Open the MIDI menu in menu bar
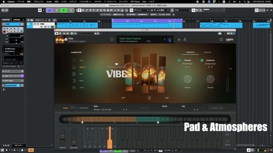The image size is (273, 153). coord(56,2)
